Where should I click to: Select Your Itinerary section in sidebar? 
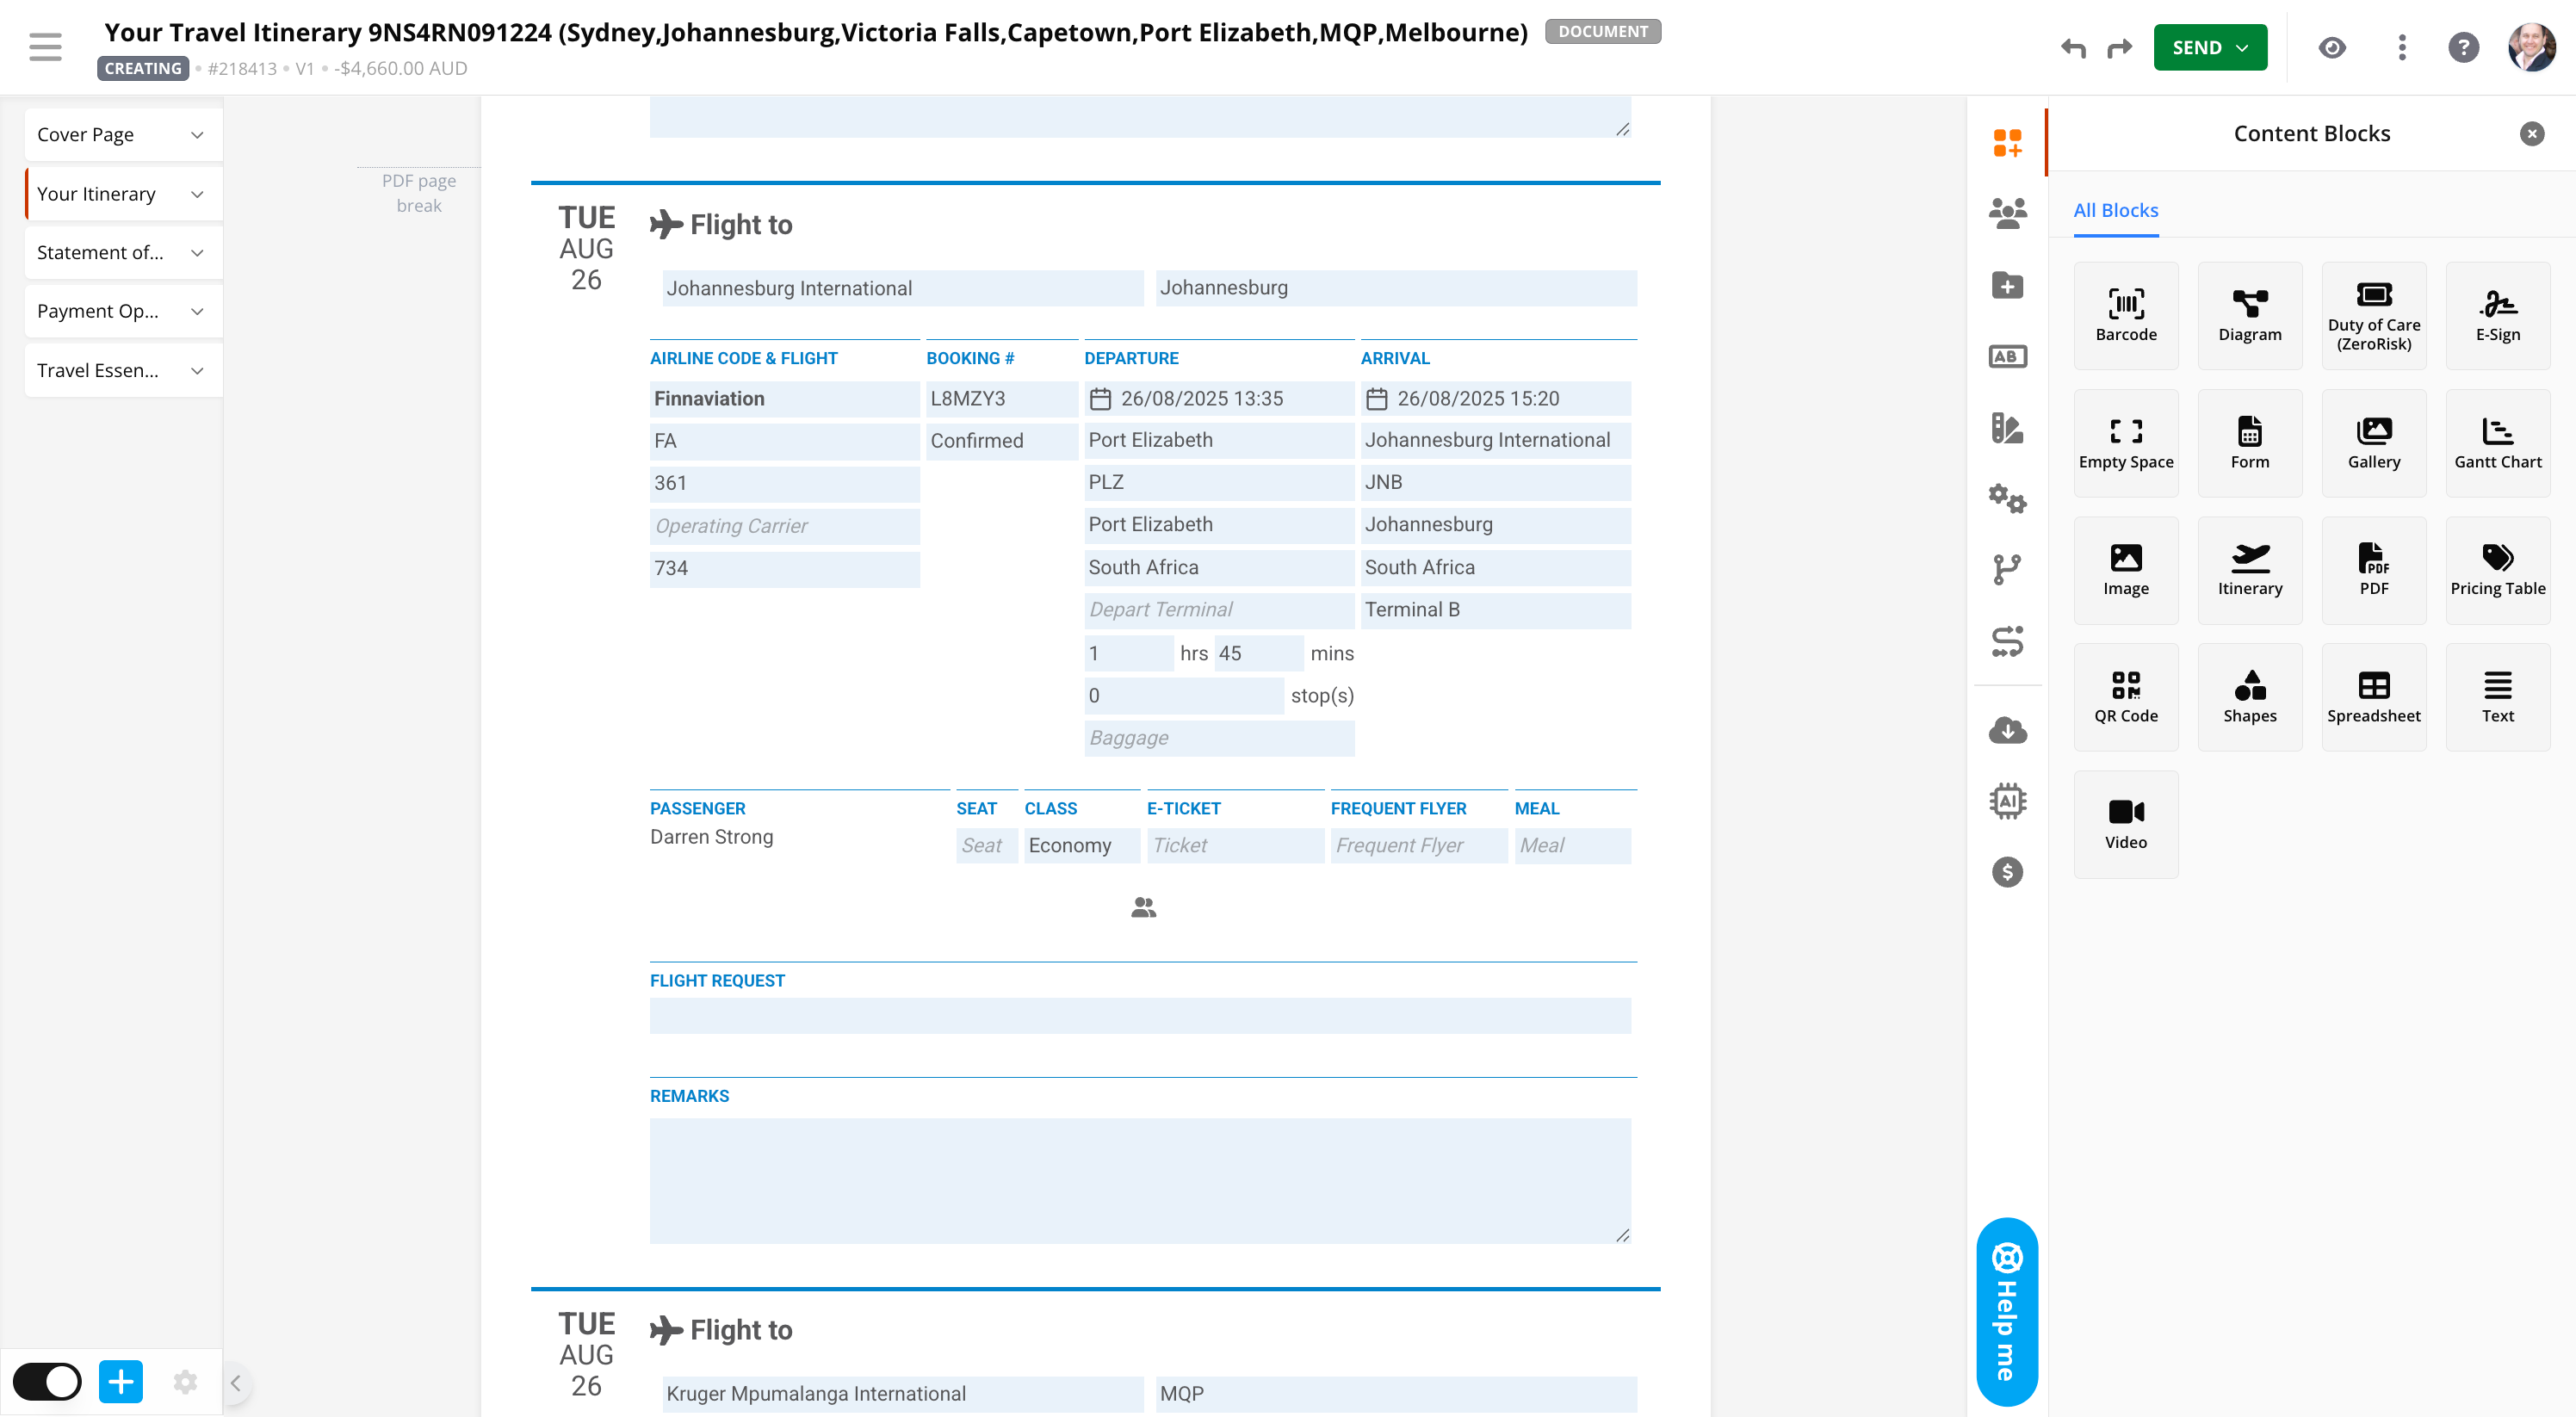click(x=97, y=194)
